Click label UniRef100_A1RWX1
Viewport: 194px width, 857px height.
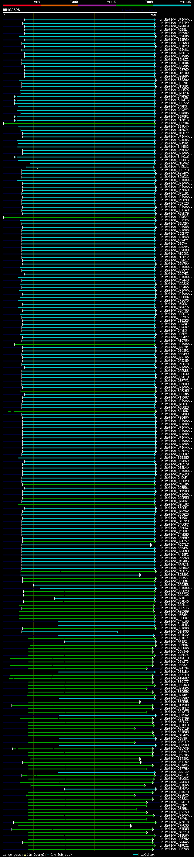(x=174, y=845)
